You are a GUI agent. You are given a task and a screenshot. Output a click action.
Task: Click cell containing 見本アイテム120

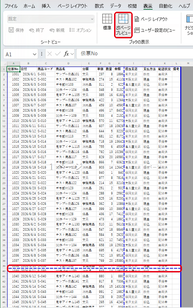[x=68, y=173]
